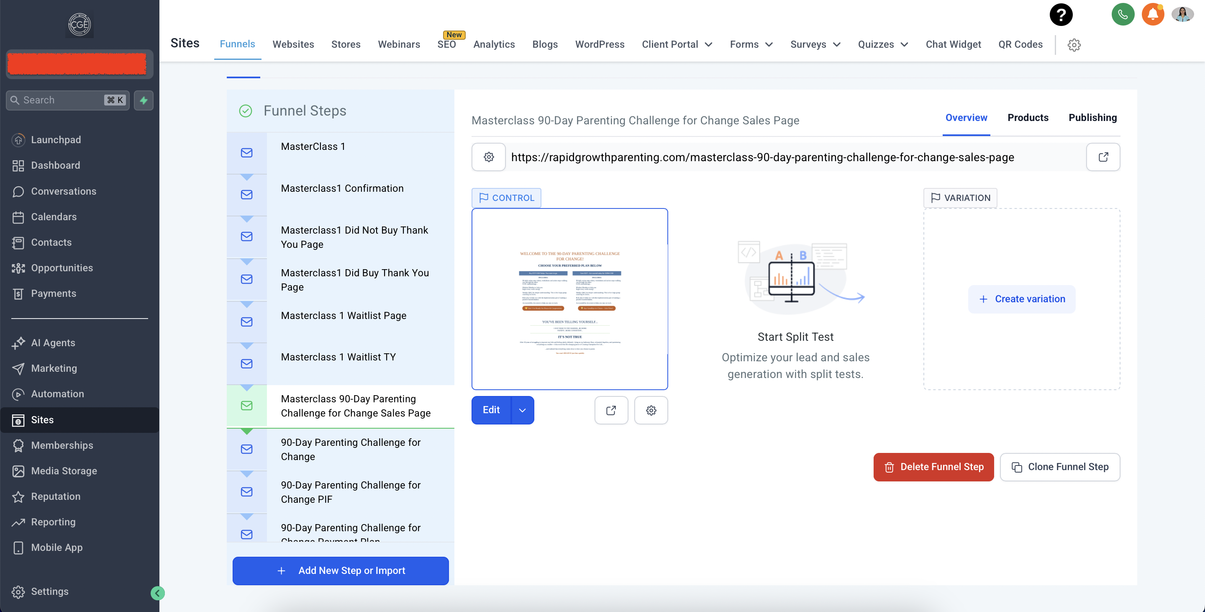Select the MasterClass 1 funnel step
This screenshot has width=1205, height=612.
[313, 147]
